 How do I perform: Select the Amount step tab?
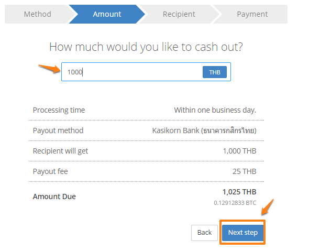click(107, 14)
